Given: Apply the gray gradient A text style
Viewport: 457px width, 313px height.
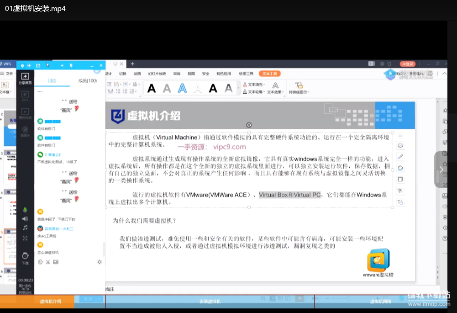Looking at the screenshot, I should 228,88.
